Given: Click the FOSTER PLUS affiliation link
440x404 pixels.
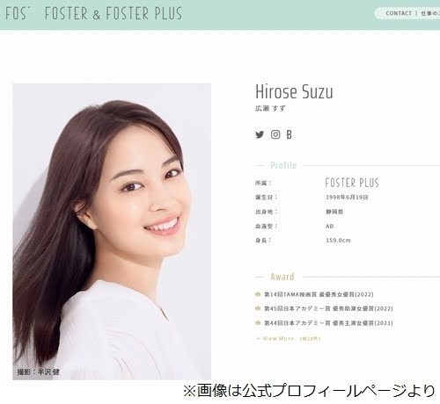Looking at the screenshot, I should [x=352, y=183].
